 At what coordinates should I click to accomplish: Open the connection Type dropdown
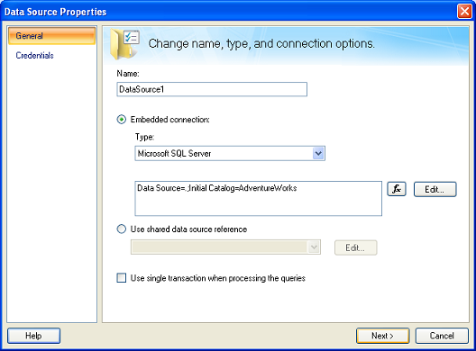(x=230, y=153)
